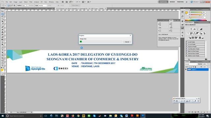Click the spectrum color ramp bar
Viewport: 211px width, 118px height.
[x=196, y=20]
